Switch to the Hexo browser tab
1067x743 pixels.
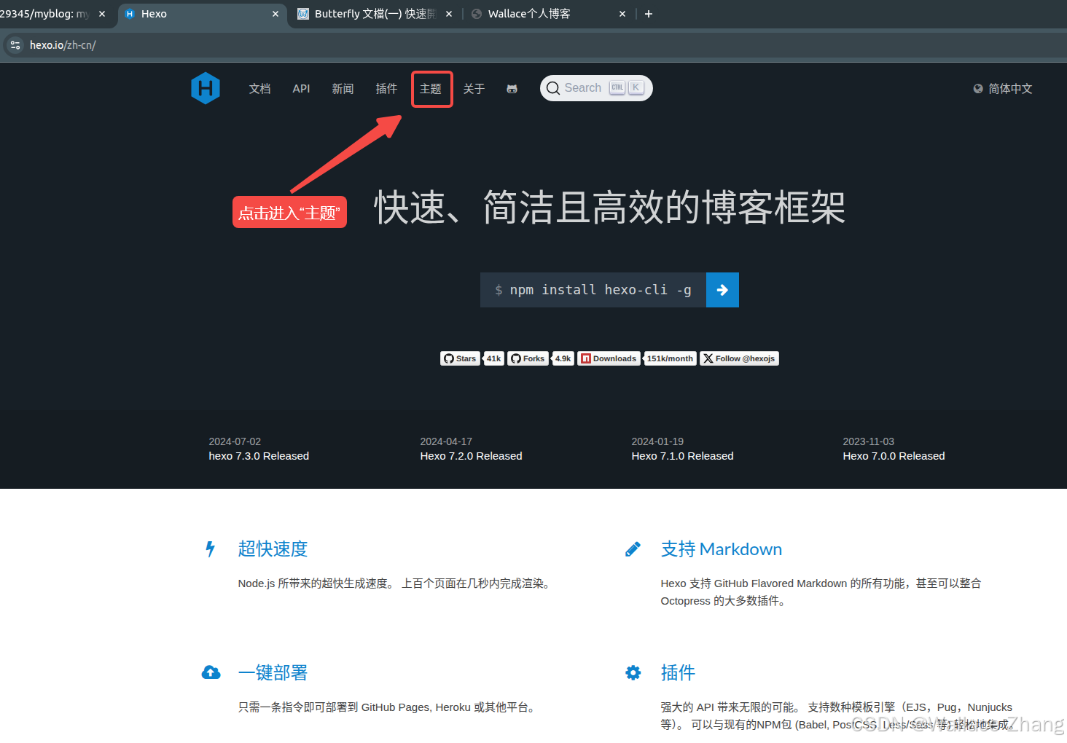click(203, 14)
